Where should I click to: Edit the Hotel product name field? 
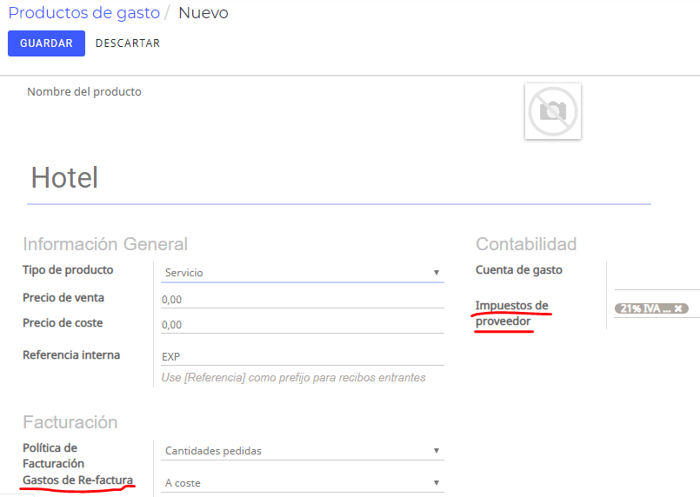(339, 178)
